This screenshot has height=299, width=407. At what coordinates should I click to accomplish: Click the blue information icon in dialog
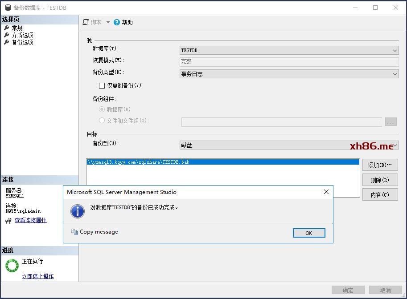pos(78,211)
